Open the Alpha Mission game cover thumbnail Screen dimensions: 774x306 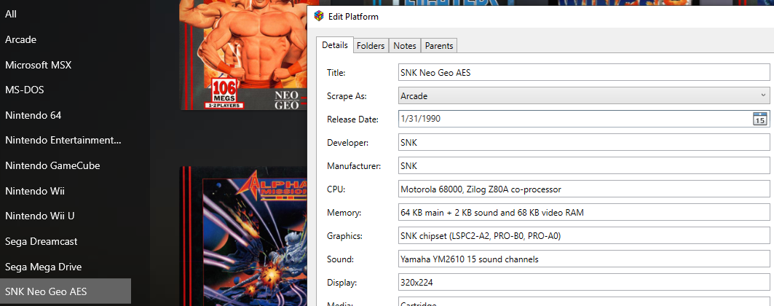243,236
